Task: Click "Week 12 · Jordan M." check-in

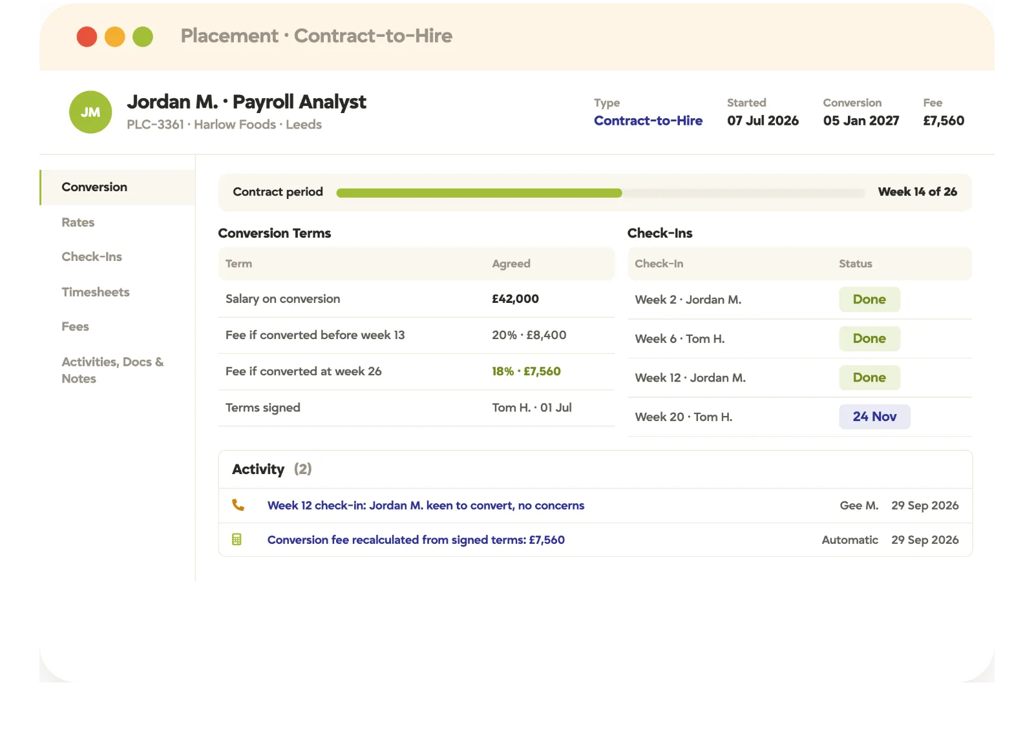Action: tap(690, 378)
